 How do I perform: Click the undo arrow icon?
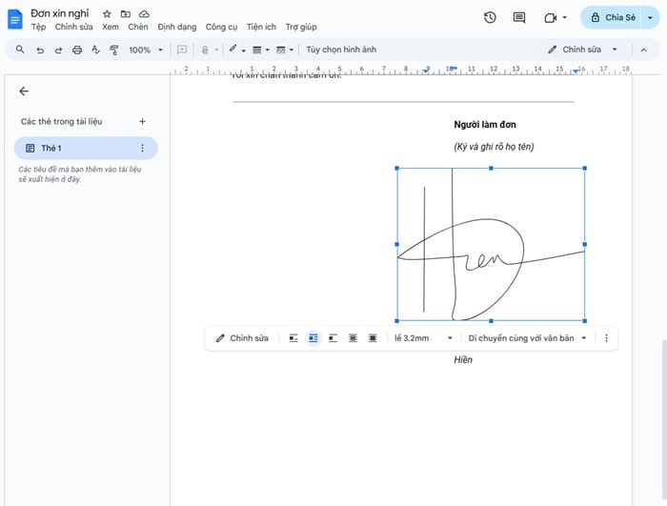point(40,50)
